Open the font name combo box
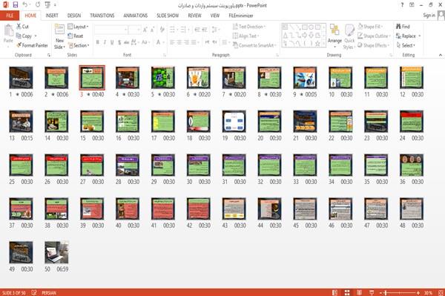 click(x=111, y=30)
